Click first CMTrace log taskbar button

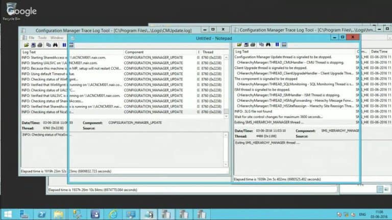pos(166,214)
